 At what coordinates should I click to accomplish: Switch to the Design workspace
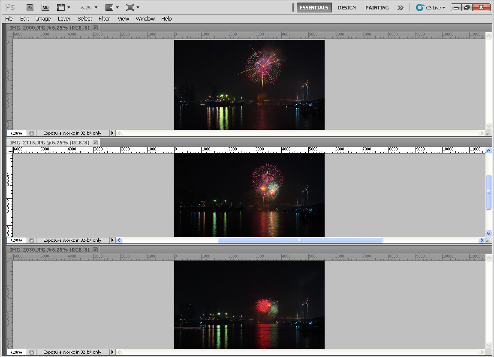(346, 8)
